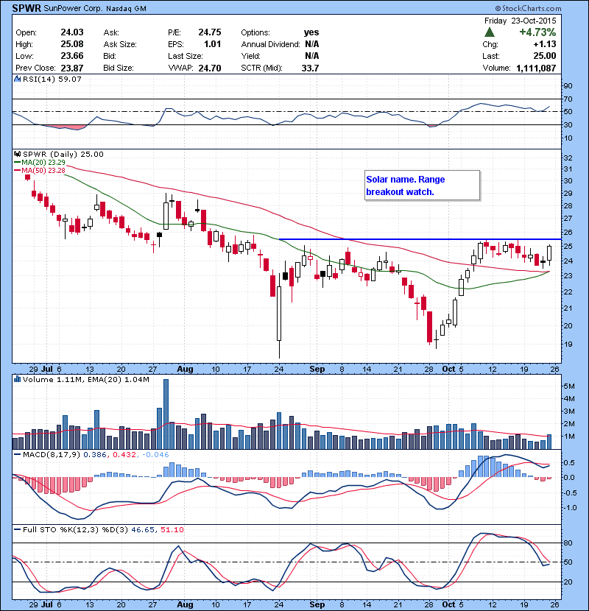Click the Annual Dividend N/A value
The width and height of the screenshot is (589, 611).
[312, 44]
